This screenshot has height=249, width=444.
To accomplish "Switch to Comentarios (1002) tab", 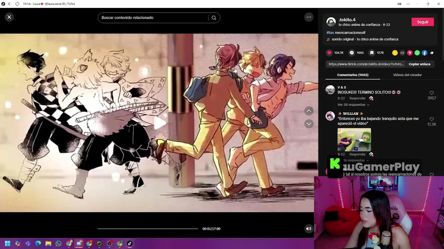I will pos(353,75).
